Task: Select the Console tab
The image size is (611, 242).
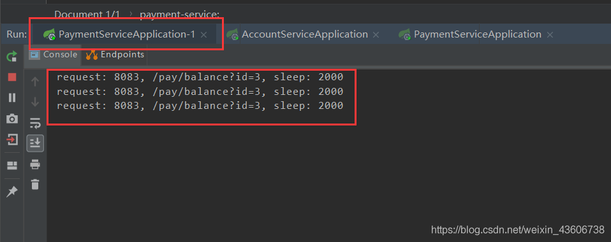Action: pyautogui.click(x=53, y=55)
